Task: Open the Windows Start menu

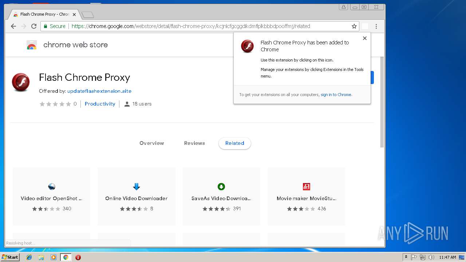Action: 10,257
